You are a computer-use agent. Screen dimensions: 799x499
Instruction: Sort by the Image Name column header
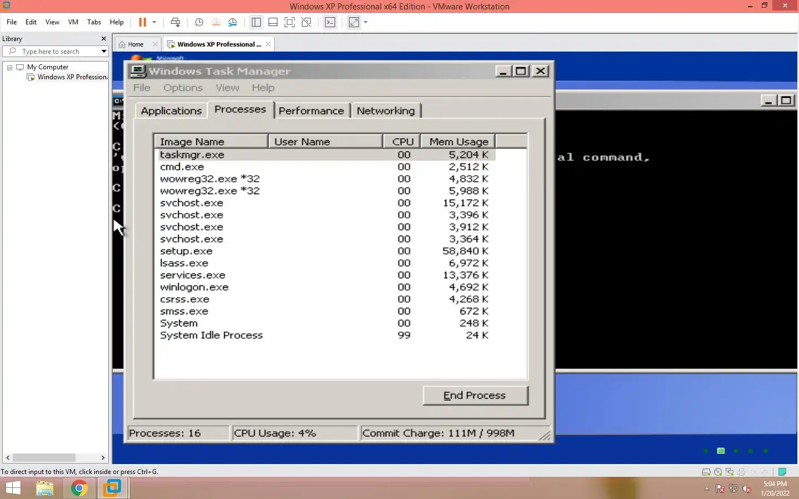tap(211, 141)
